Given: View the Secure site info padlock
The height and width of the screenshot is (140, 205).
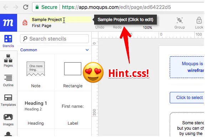Looking at the screenshot, I should click(37, 7).
